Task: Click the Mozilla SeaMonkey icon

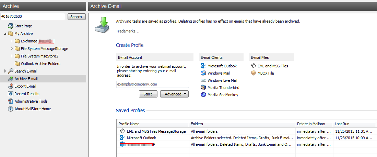Action: (203, 95)
